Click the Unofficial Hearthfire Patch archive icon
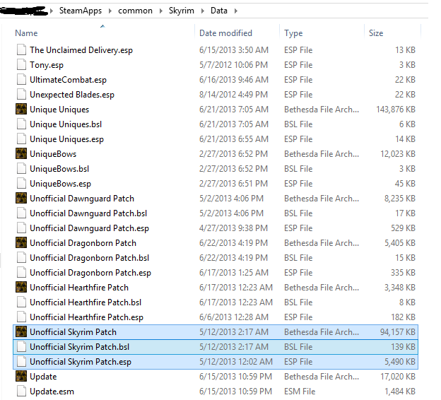 [21, 287]
